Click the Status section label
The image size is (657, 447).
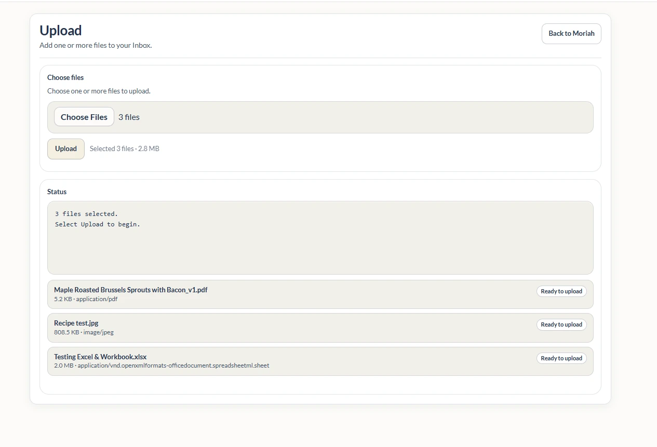(57, 192)
